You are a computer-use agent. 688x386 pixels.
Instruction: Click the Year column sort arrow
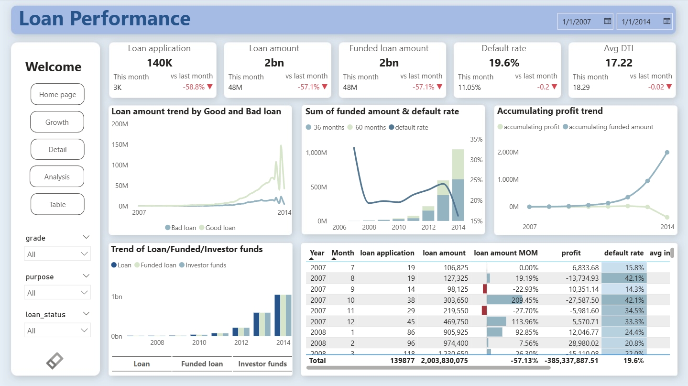(311, 259)
